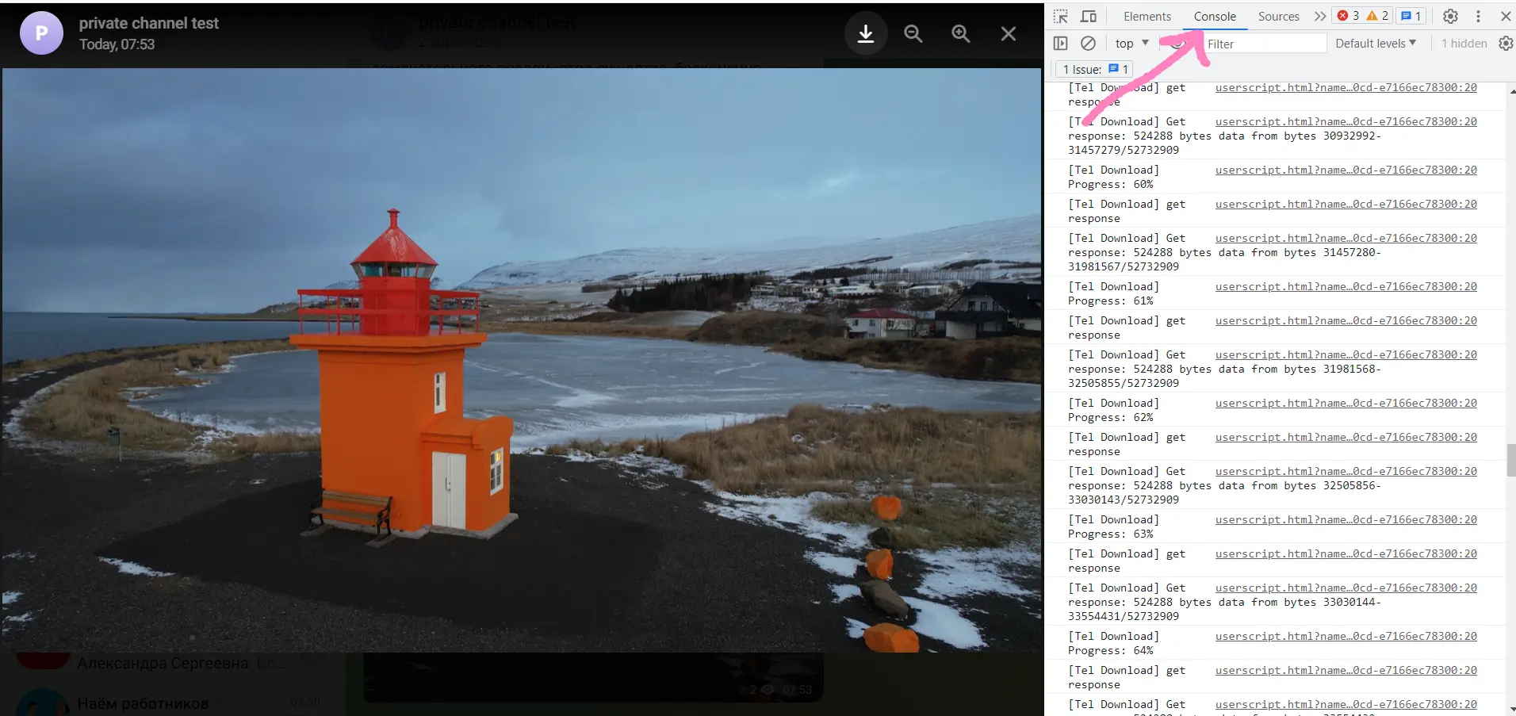Download the image from the media viewer

click(x=866, y=33)
